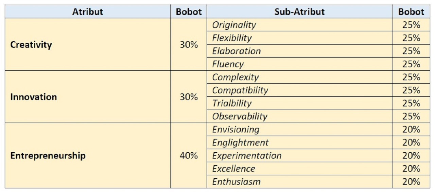Select the 40% weight cell
435x195 pixels.
click(x=189, y=156)
